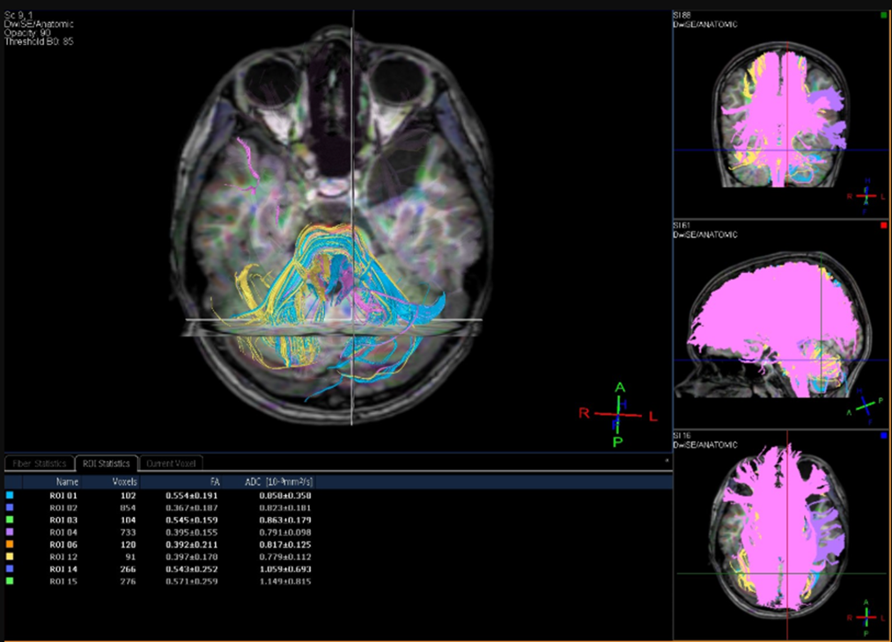Click the purple swatch beside ROI 04
Image resolution: width=892 pixels, height=642 pixels.
(x=9, y=532)
